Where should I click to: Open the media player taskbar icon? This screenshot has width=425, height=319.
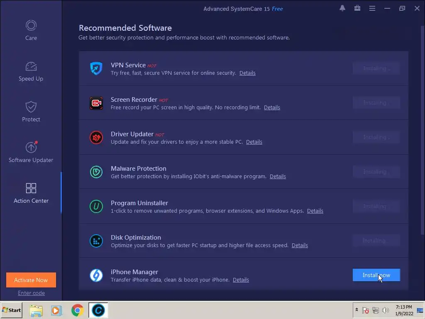tap(56, 310)
